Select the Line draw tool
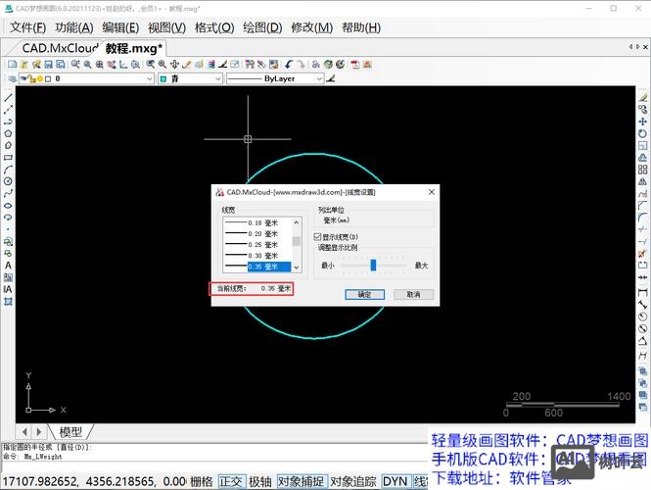 pyautogui.click(x=8, y=98)
